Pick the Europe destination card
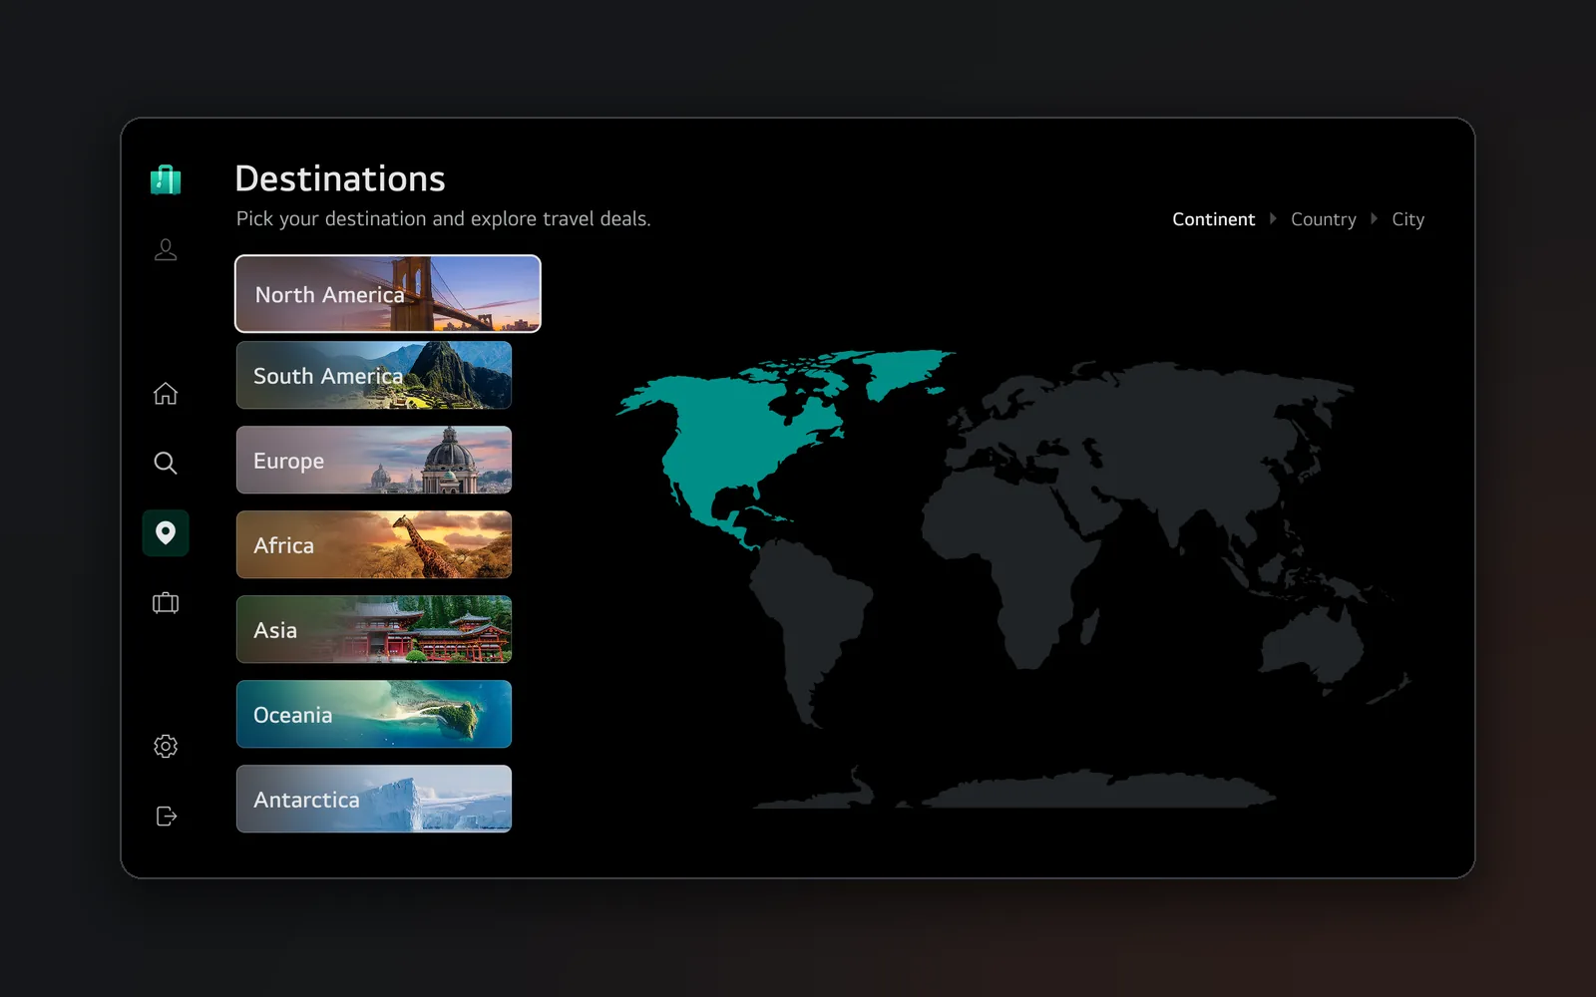 coord(374,460)
